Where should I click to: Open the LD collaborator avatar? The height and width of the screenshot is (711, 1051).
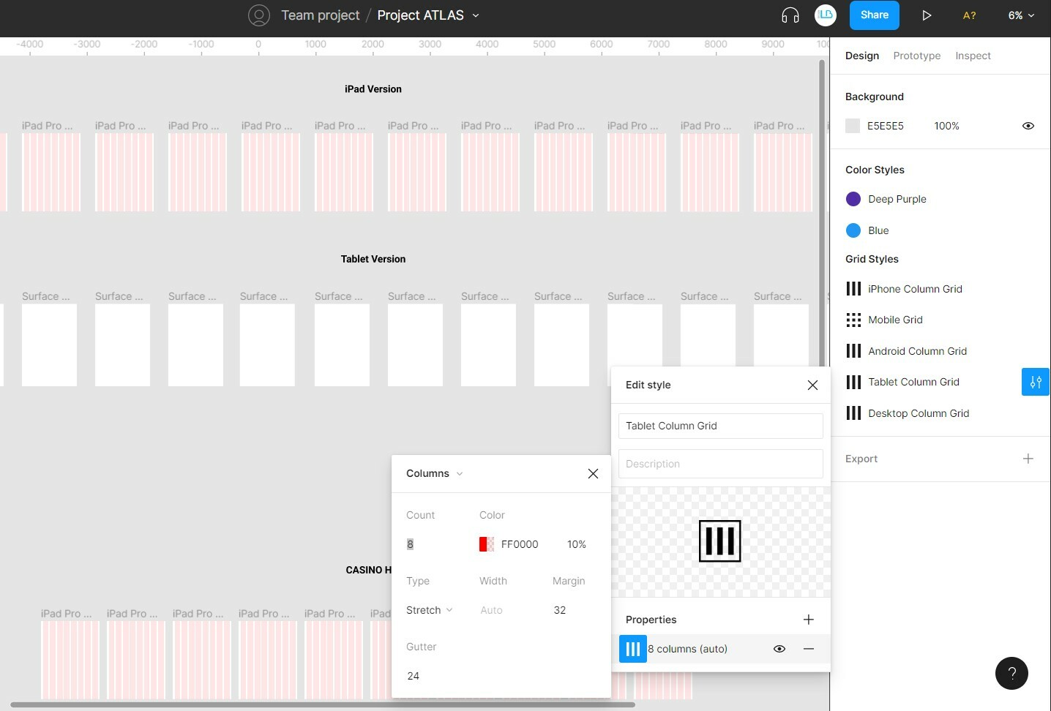click(x=826, y=15)
